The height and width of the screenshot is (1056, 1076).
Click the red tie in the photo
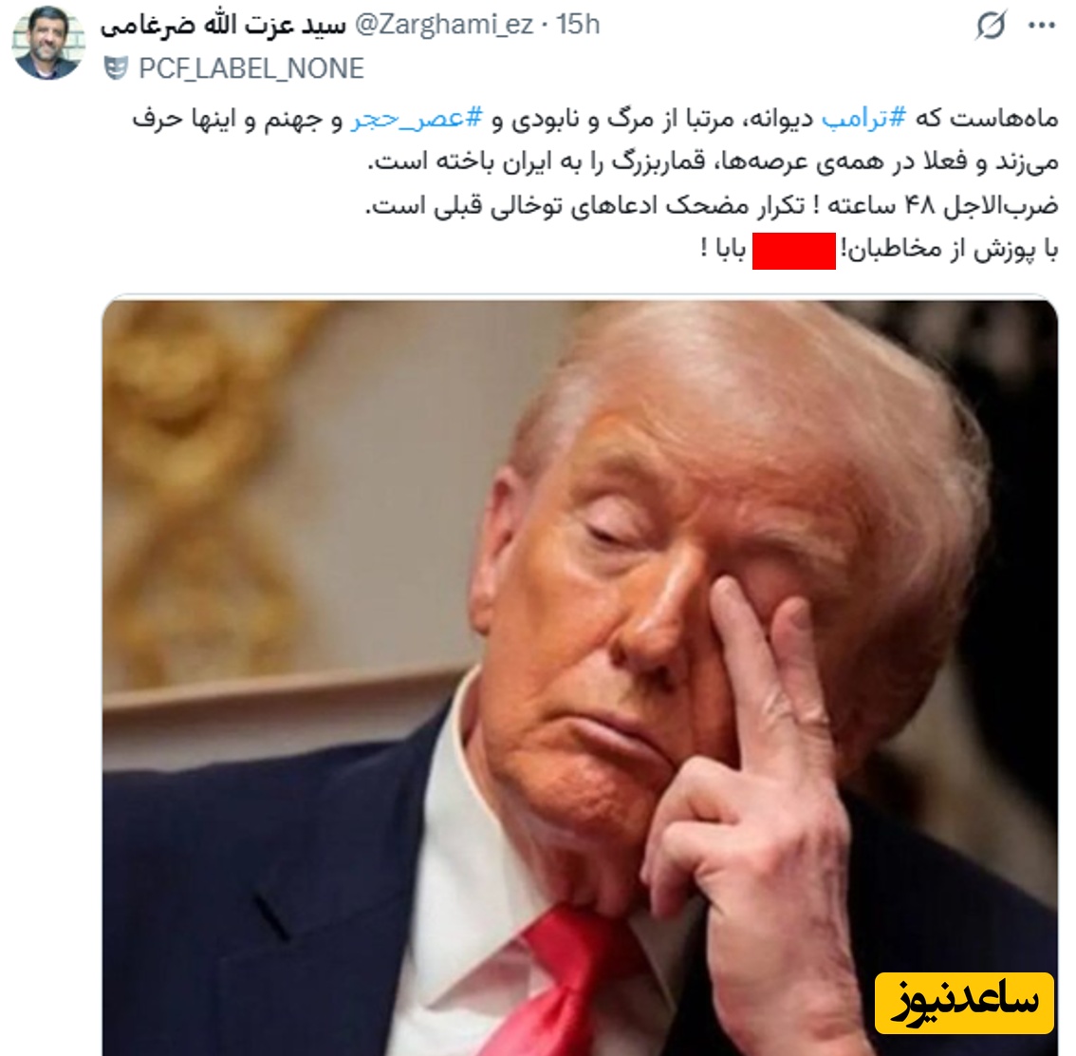point(563,983)
